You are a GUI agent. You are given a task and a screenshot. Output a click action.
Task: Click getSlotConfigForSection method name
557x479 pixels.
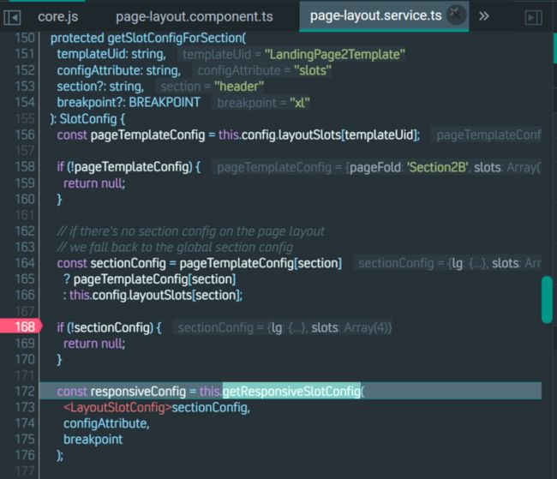175,38
